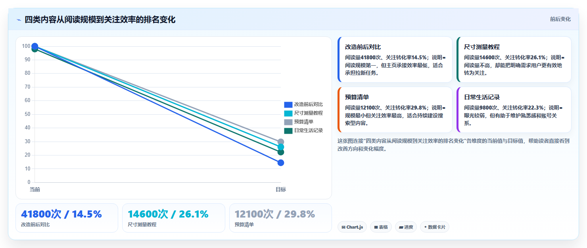The height and width of the screenshot is (248, 587).
Task: Click 改造前后对比 label under 41800次 stat
Action: point(35,225)
